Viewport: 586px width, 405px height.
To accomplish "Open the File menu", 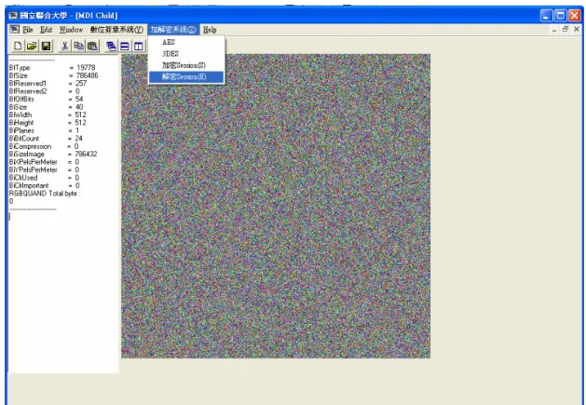I will point(28,30).
